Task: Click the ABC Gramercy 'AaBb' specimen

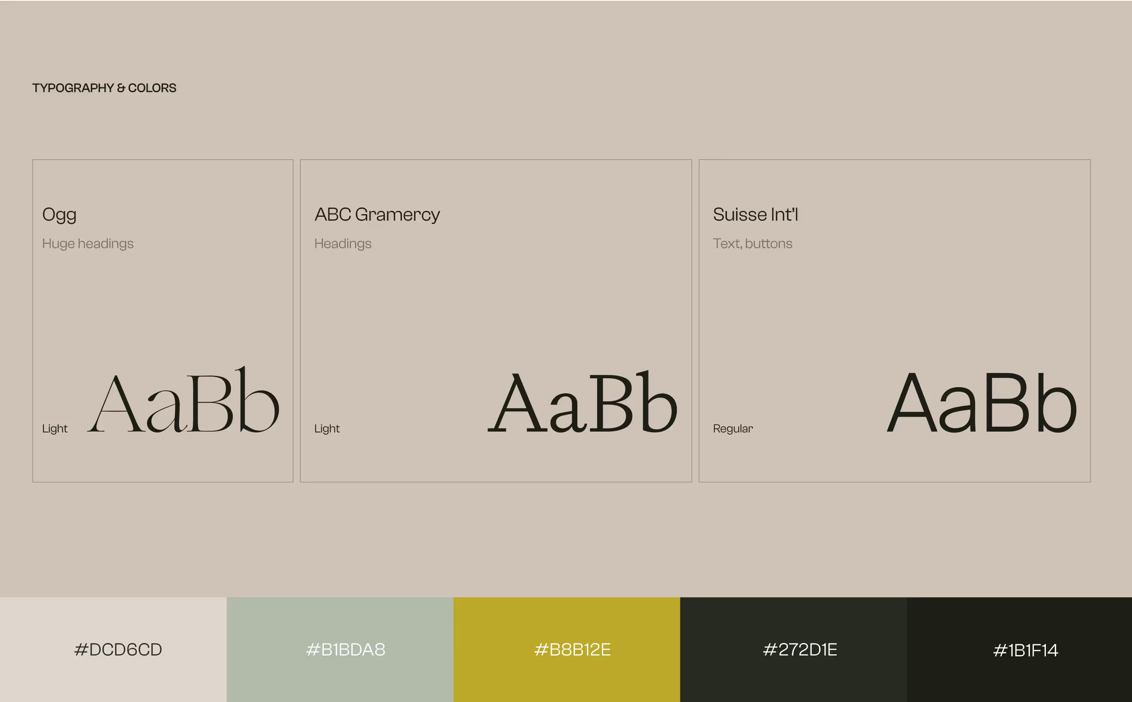Action: [x=583, y=402]
